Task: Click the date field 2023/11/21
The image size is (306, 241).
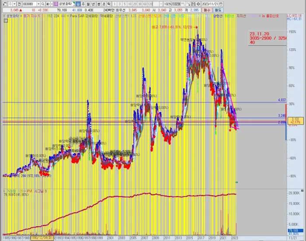Action: [210, 4]
